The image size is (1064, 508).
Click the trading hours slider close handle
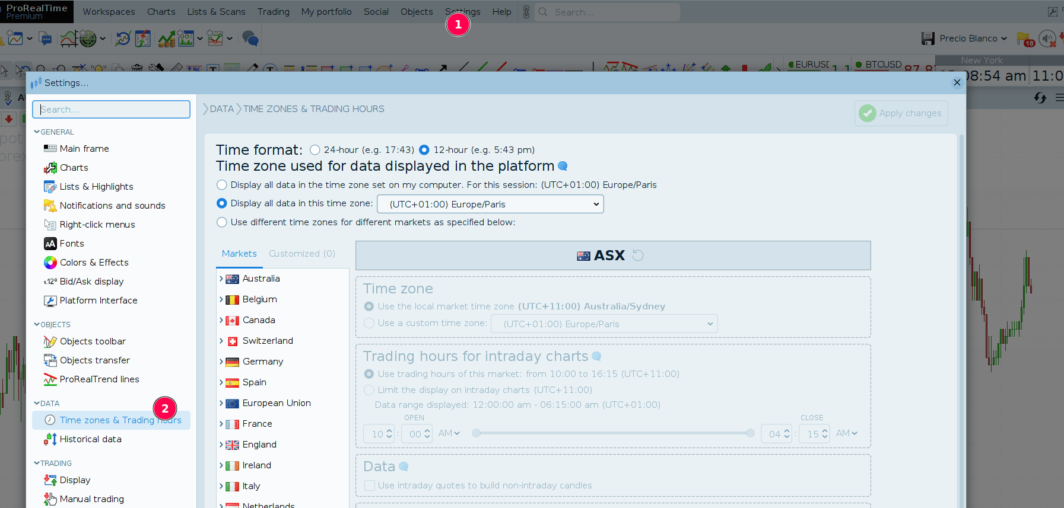pyautogui.click(x=750, y=433)
